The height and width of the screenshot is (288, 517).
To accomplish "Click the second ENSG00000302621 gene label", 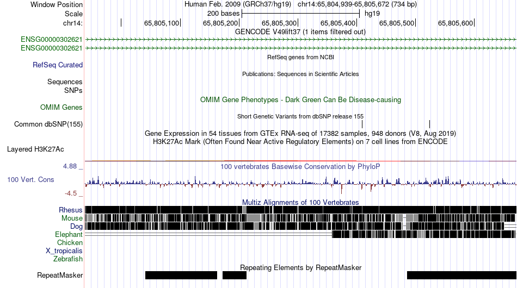I will (52, 48).
